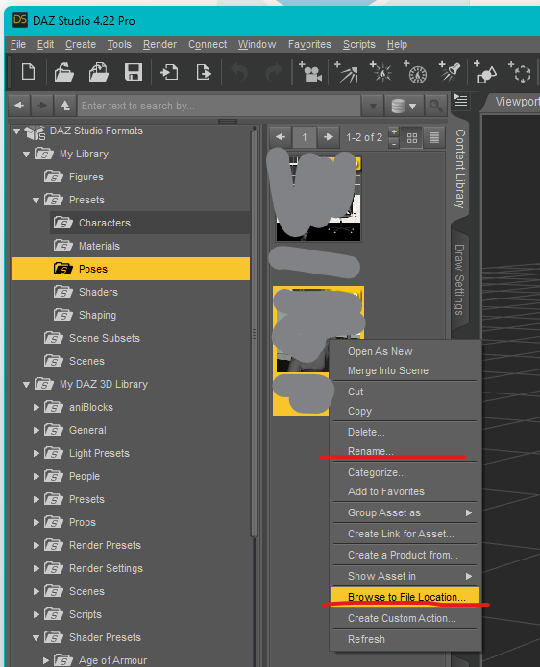
Task: Click the search magnifier icon
Action: tap(435, 106)
